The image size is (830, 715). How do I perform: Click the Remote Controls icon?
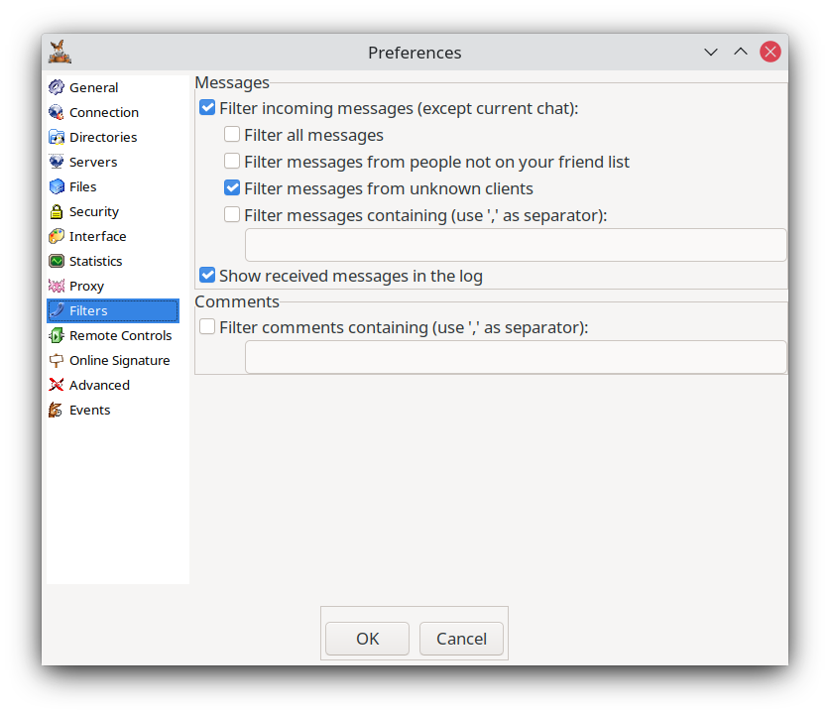(x=57, y=335)
